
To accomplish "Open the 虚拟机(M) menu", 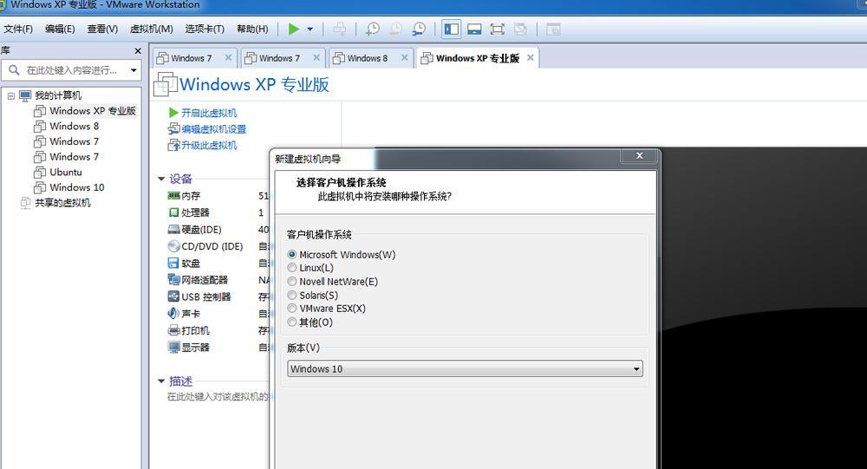I will pos(151,29).
